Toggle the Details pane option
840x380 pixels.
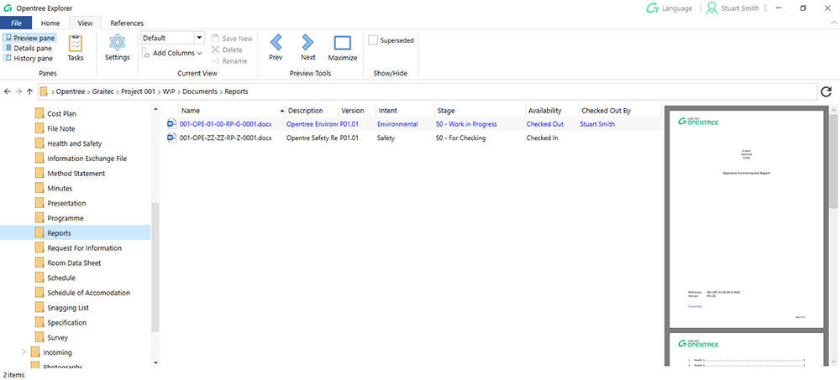pos(29,48)
